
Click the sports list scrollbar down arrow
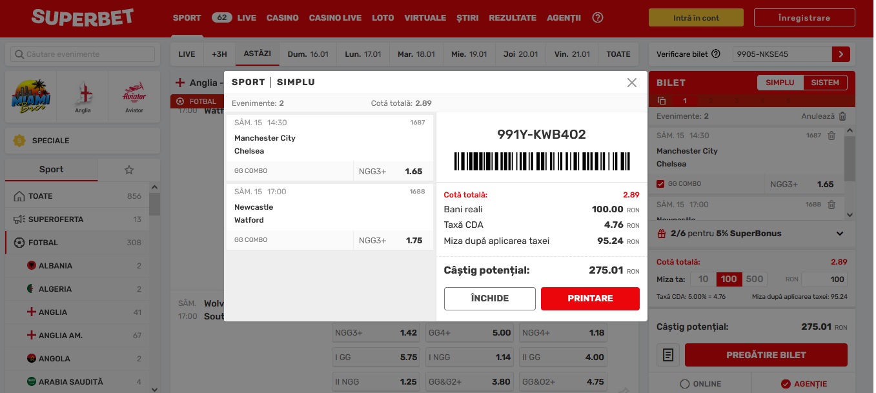pos(154,389)
